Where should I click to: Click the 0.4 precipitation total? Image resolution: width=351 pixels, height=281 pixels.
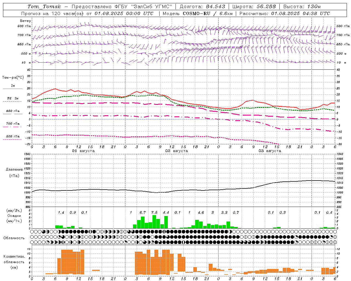coord(329,212)
